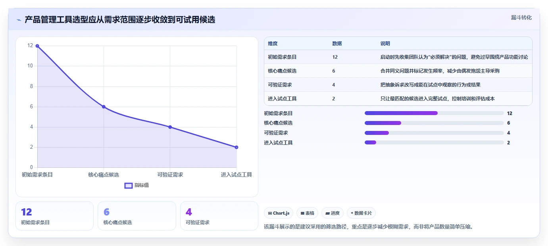Click the chart data point at 可验证需求
The height and width of the screenshot is (246, 548).
[x=170, y=127]
